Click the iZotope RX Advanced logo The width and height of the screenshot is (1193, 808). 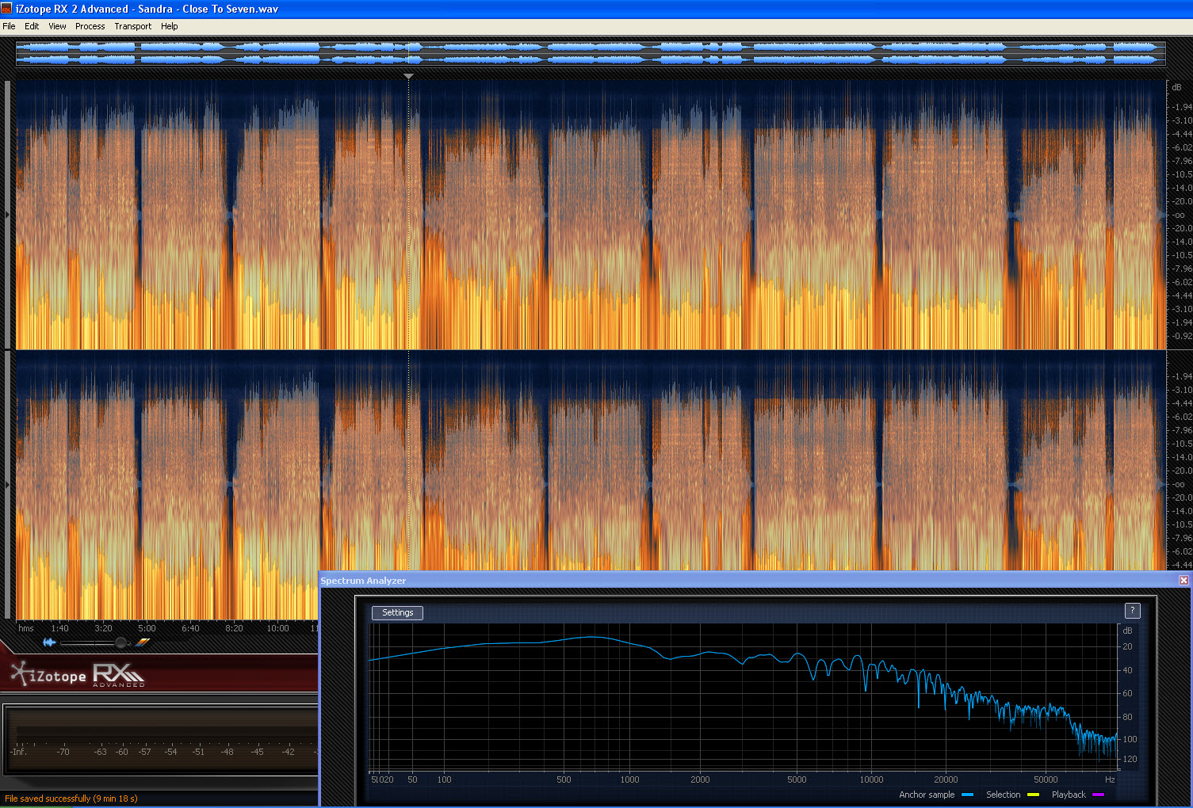pyautogui.click(x=78, y=675)
